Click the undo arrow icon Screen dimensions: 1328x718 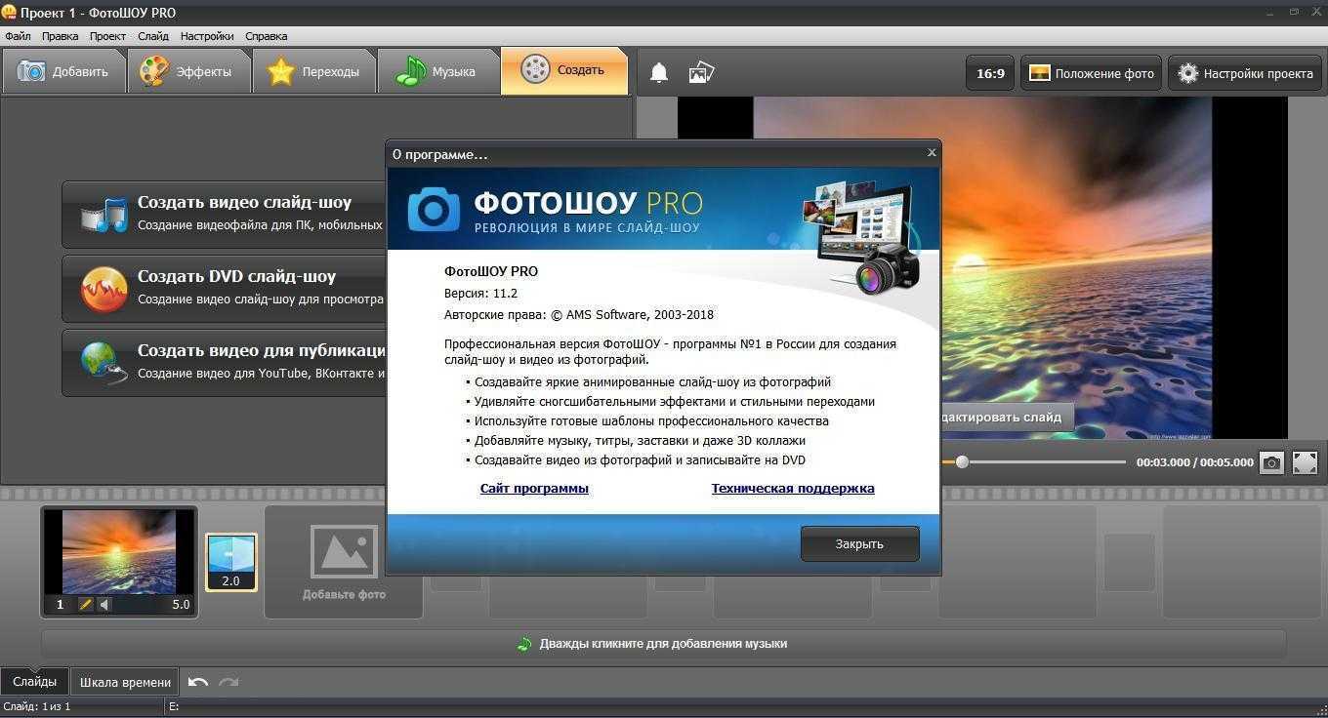[x=198, y=682]
